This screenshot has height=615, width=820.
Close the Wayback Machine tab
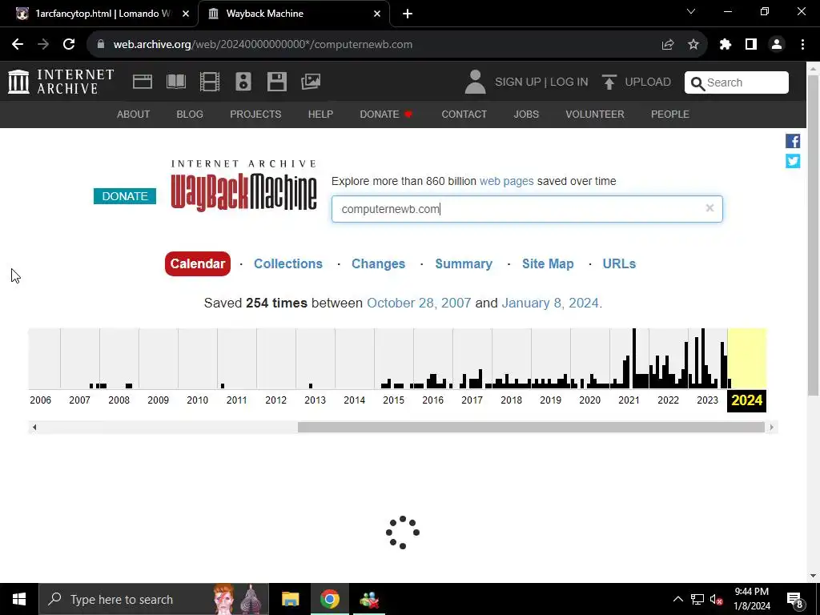pyautogui.click(x=377, y=14)
